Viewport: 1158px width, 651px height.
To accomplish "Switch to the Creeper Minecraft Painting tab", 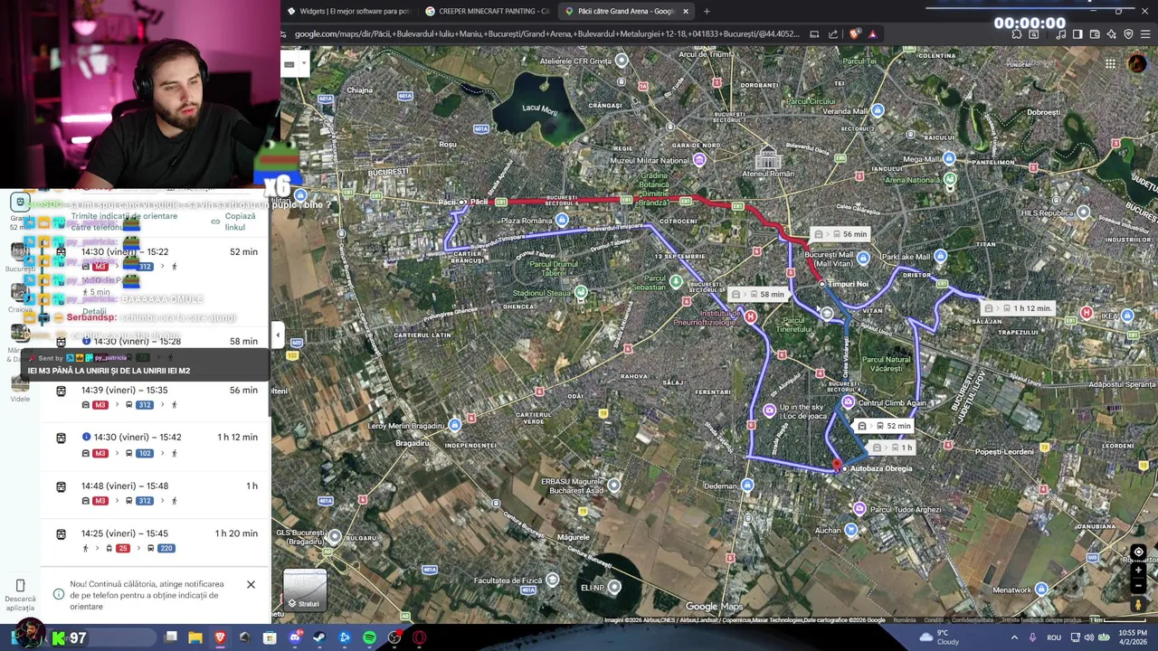I will point(487,11).
